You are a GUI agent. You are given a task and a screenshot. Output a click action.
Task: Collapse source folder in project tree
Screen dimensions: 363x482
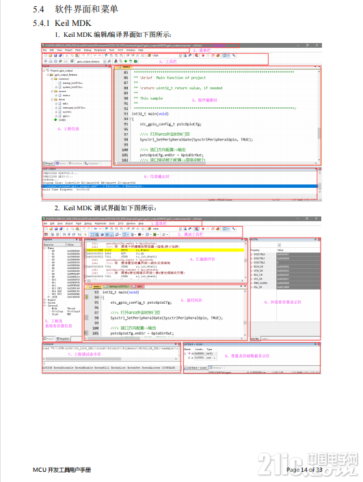pos(52,91)
